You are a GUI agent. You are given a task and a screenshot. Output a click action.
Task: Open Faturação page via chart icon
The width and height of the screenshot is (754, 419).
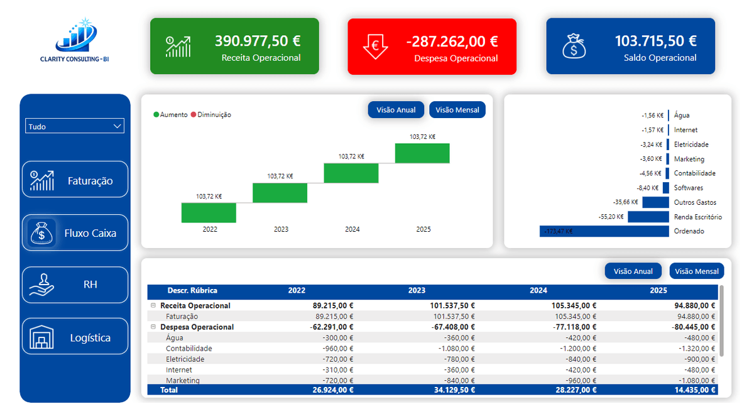[42, 180]
